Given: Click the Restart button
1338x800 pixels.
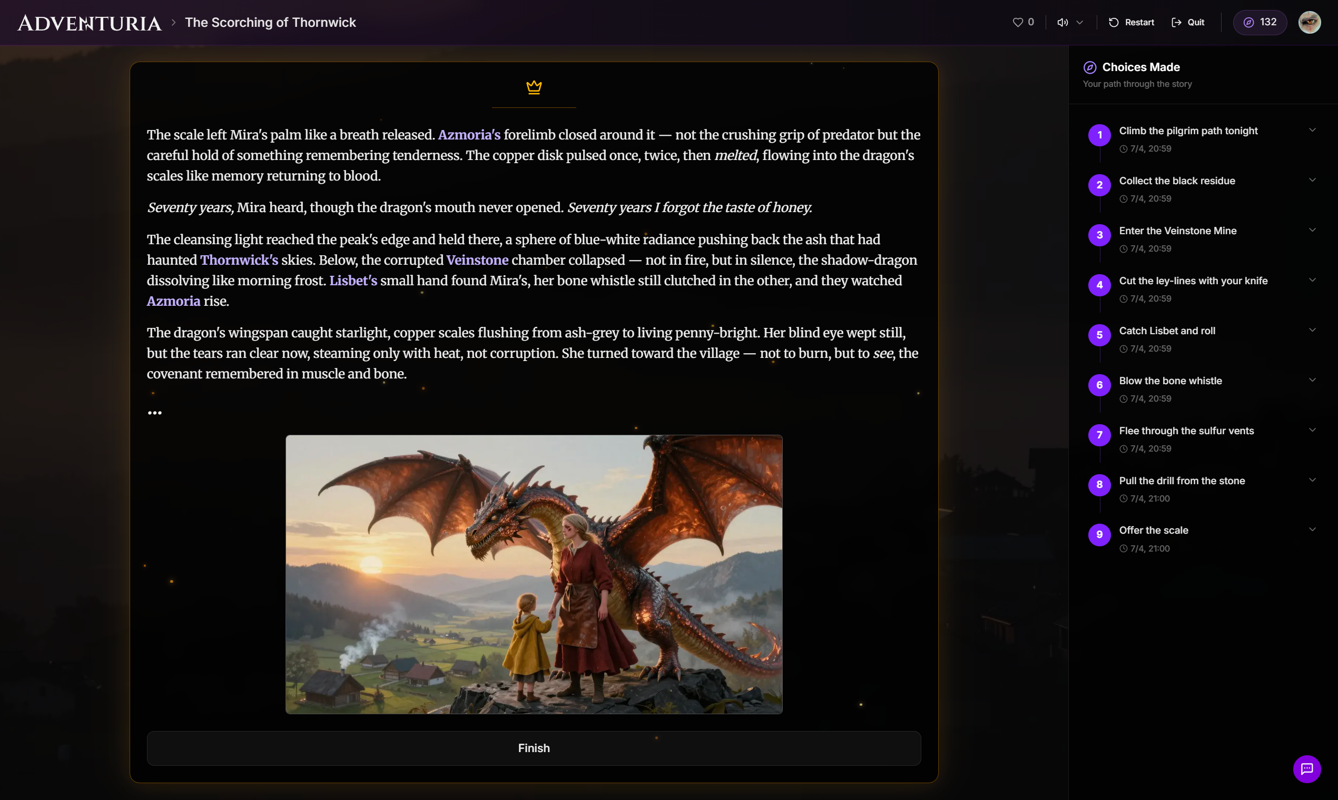Looking at the screenshot, I should [1131, 22].
